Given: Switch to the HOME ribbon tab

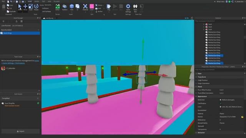Looking at the screenshot, I should click(30, 2).
